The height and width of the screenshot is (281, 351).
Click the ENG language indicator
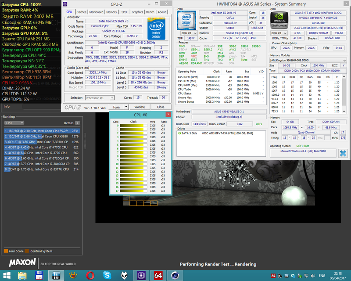coord(322,276)
